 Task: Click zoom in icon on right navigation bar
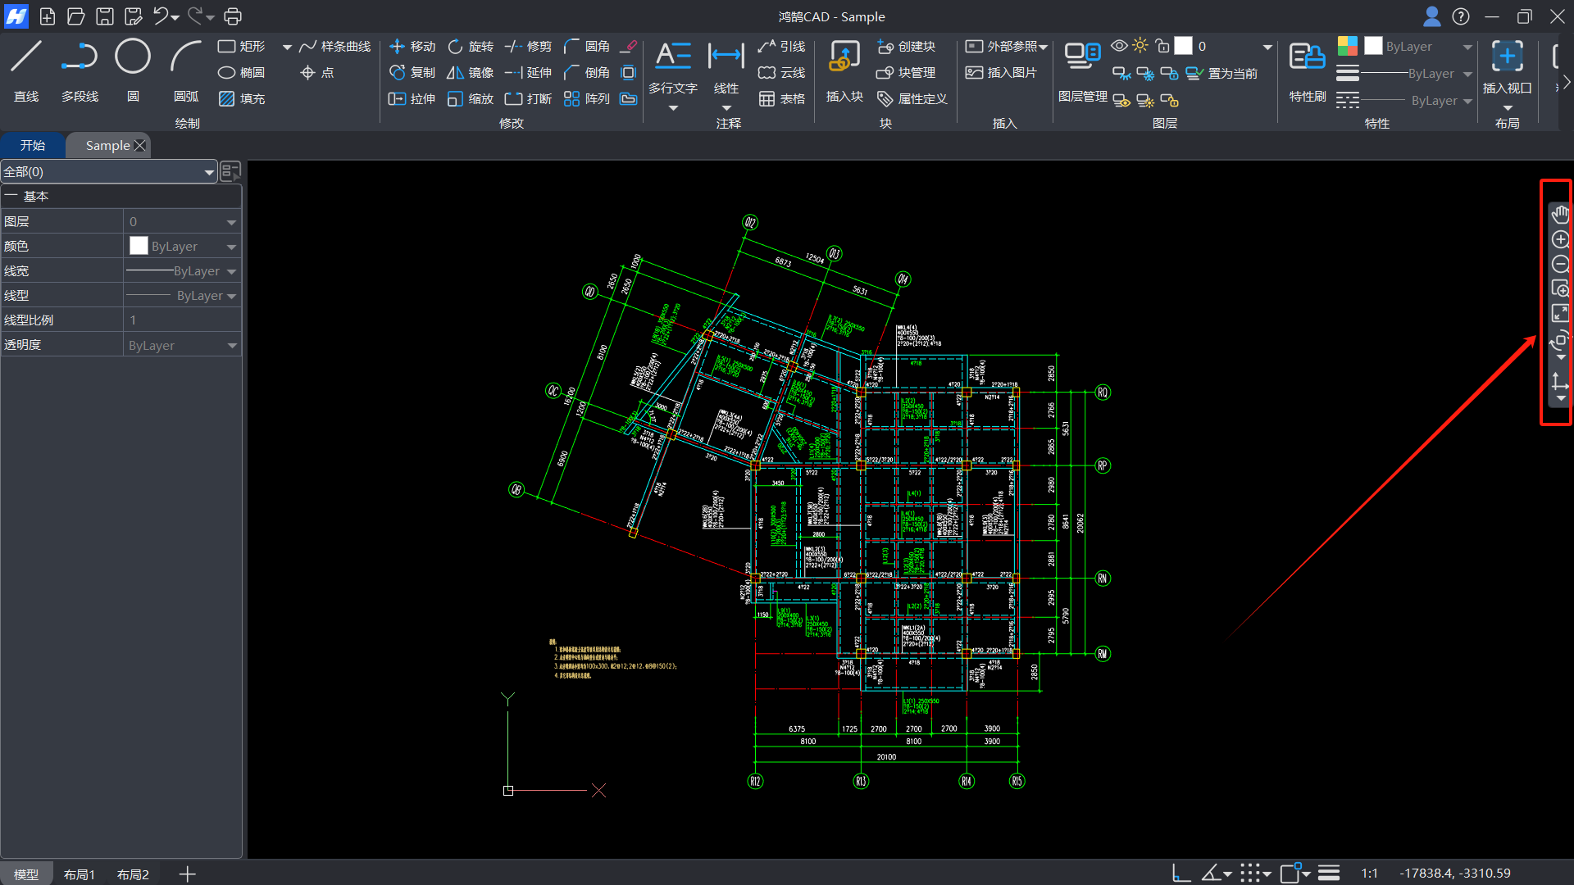tap(1560, 240)
